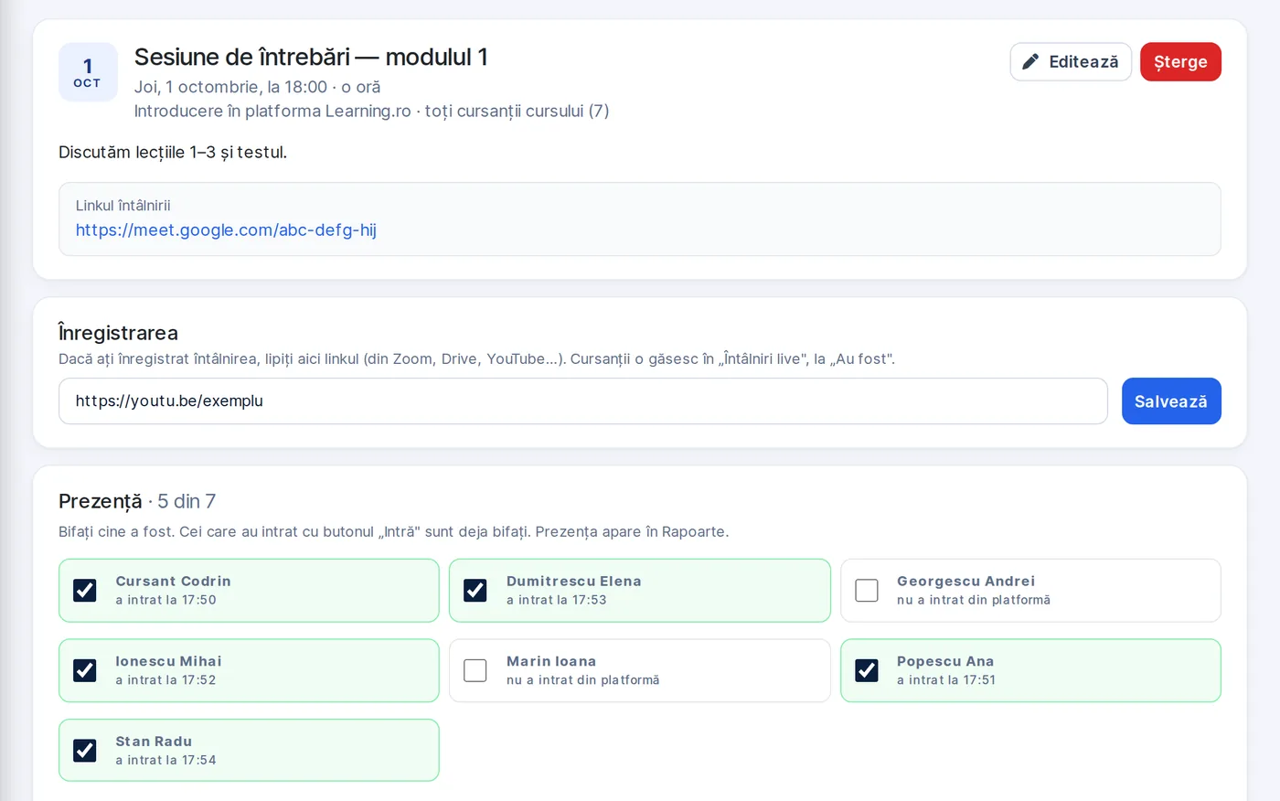This screenshot has width=1280, height=801.
Task: Click the 'Prezență' section heading
Action: tap(101, 501)
